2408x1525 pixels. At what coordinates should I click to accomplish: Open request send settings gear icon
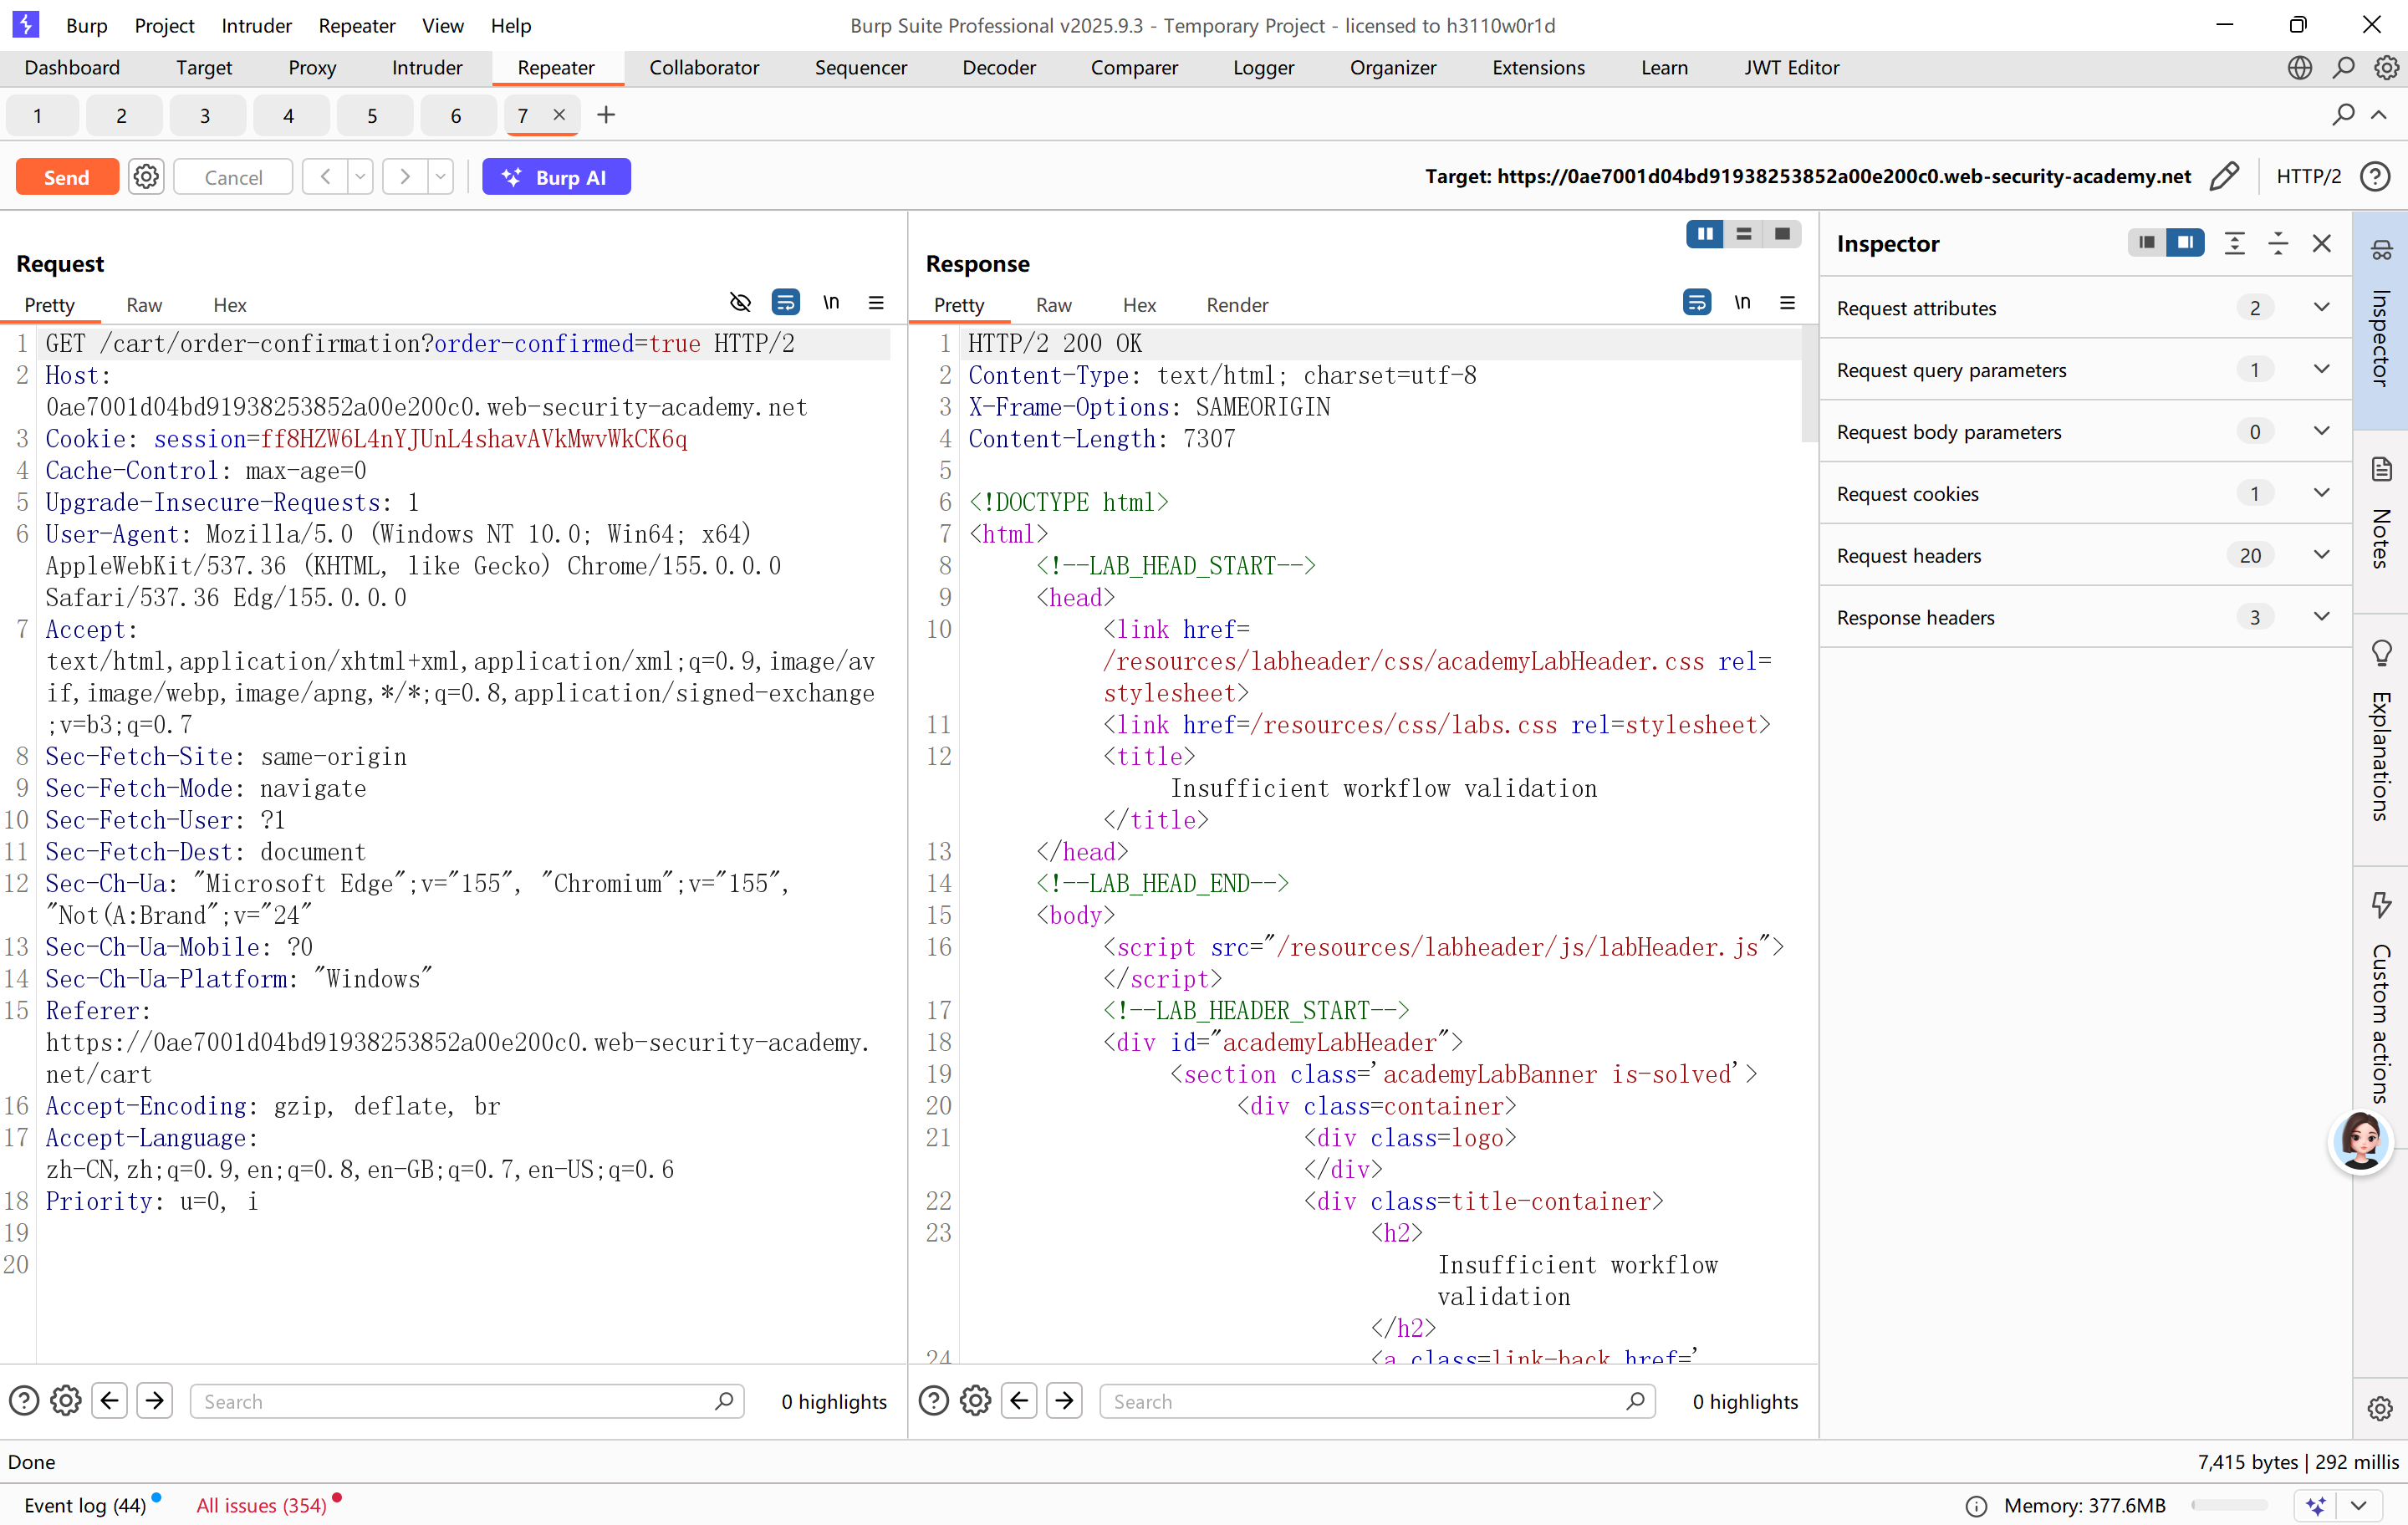coord(146,177)
